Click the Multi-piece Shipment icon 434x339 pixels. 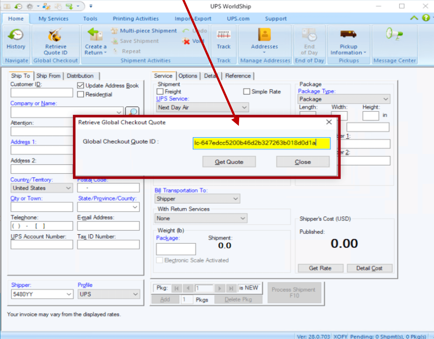tap(114, 31)
